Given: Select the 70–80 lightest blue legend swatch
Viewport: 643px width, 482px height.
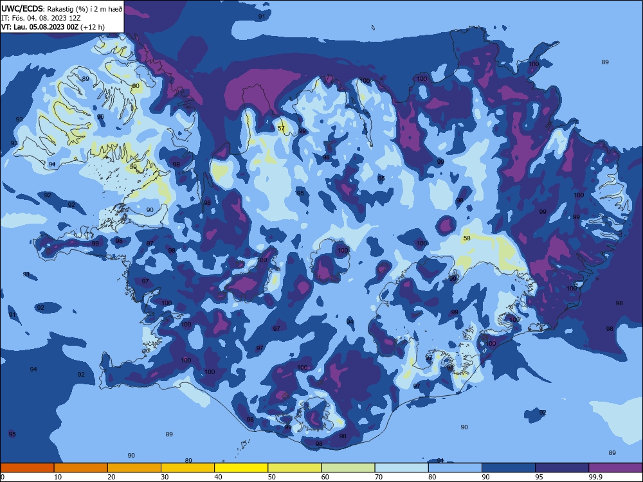Looking at the screenshot, I should [402, 468].
